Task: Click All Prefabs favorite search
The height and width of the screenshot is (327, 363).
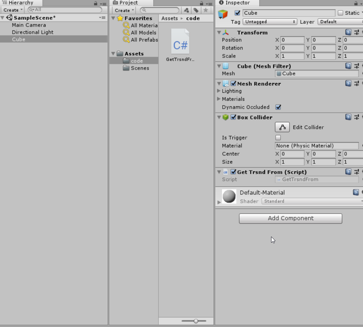Action: pyautogui.click(x=140, y=39)
